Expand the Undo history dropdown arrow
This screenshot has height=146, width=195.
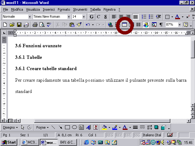click(93, 25)
